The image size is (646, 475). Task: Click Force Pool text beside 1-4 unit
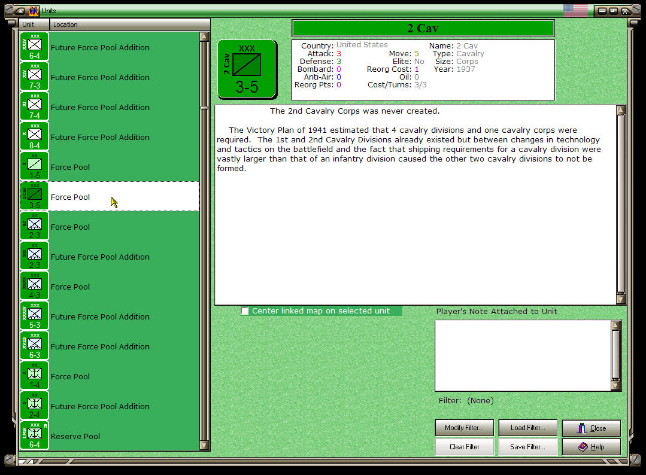coord(70,377)
